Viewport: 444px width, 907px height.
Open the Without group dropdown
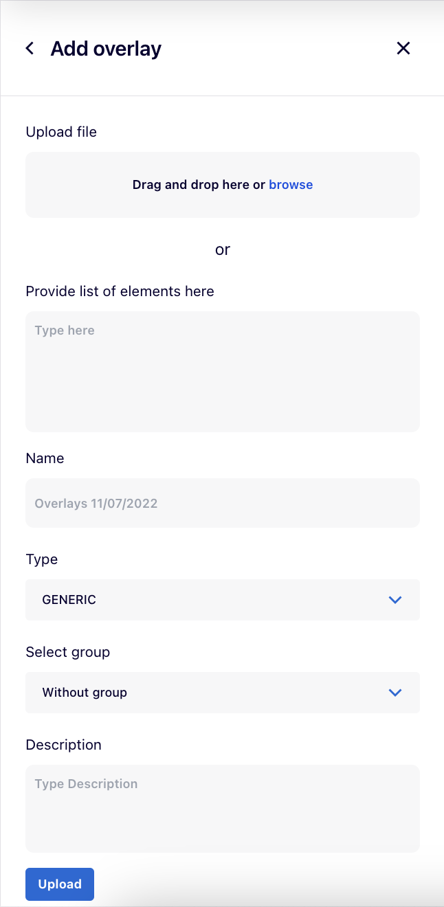point(206,693)
